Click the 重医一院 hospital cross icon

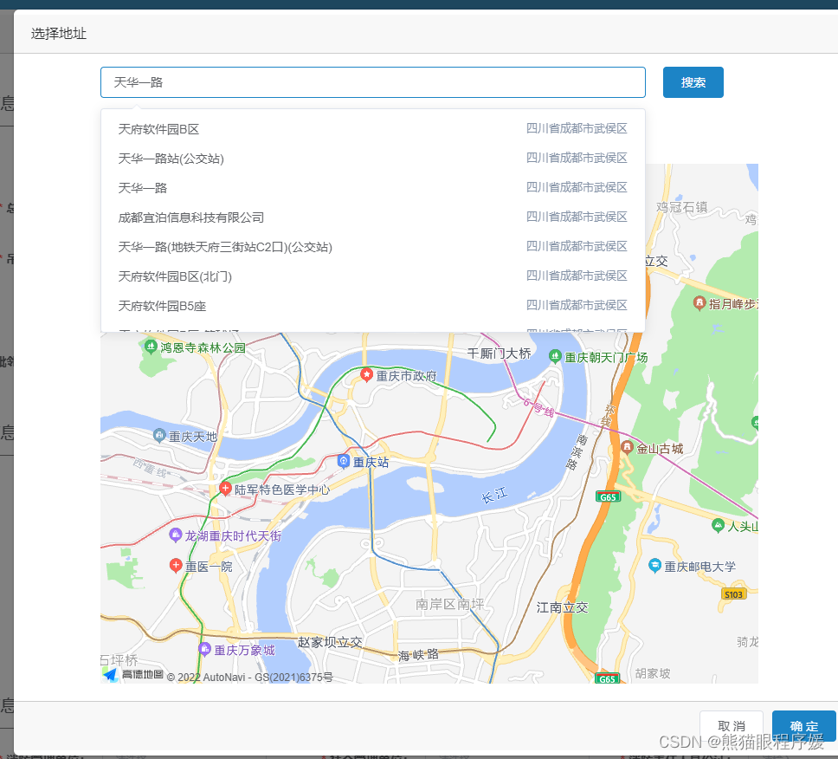[x=176, y=565]
